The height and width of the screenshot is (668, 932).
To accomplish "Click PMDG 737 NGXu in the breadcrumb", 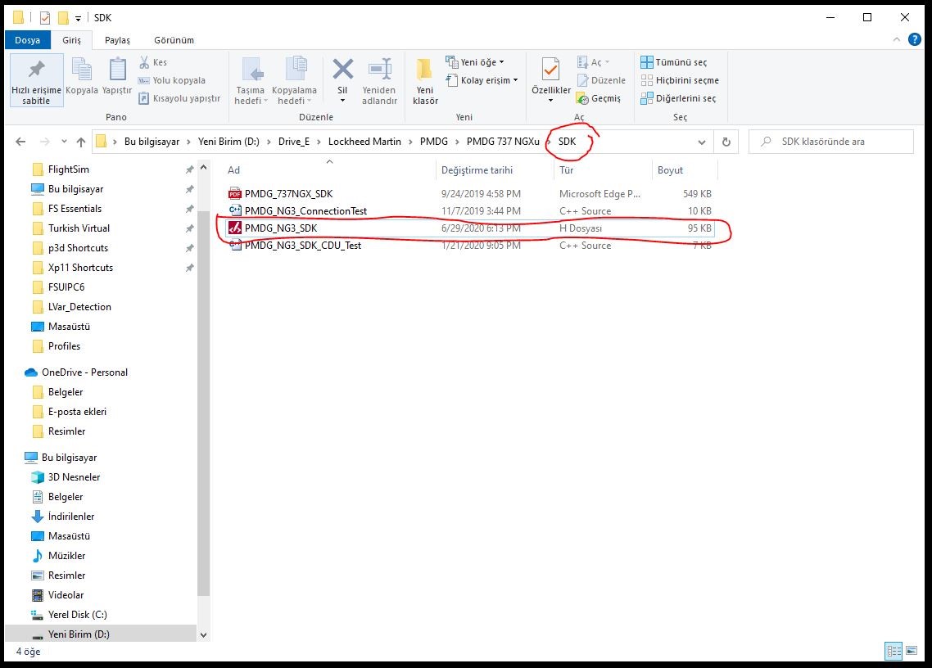I will 503,142.
